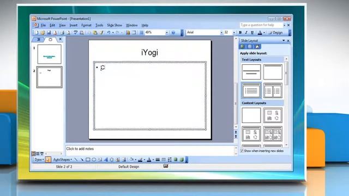
Task: Apply the Title and 2-Column Text layout
Action: coord(273,90)
